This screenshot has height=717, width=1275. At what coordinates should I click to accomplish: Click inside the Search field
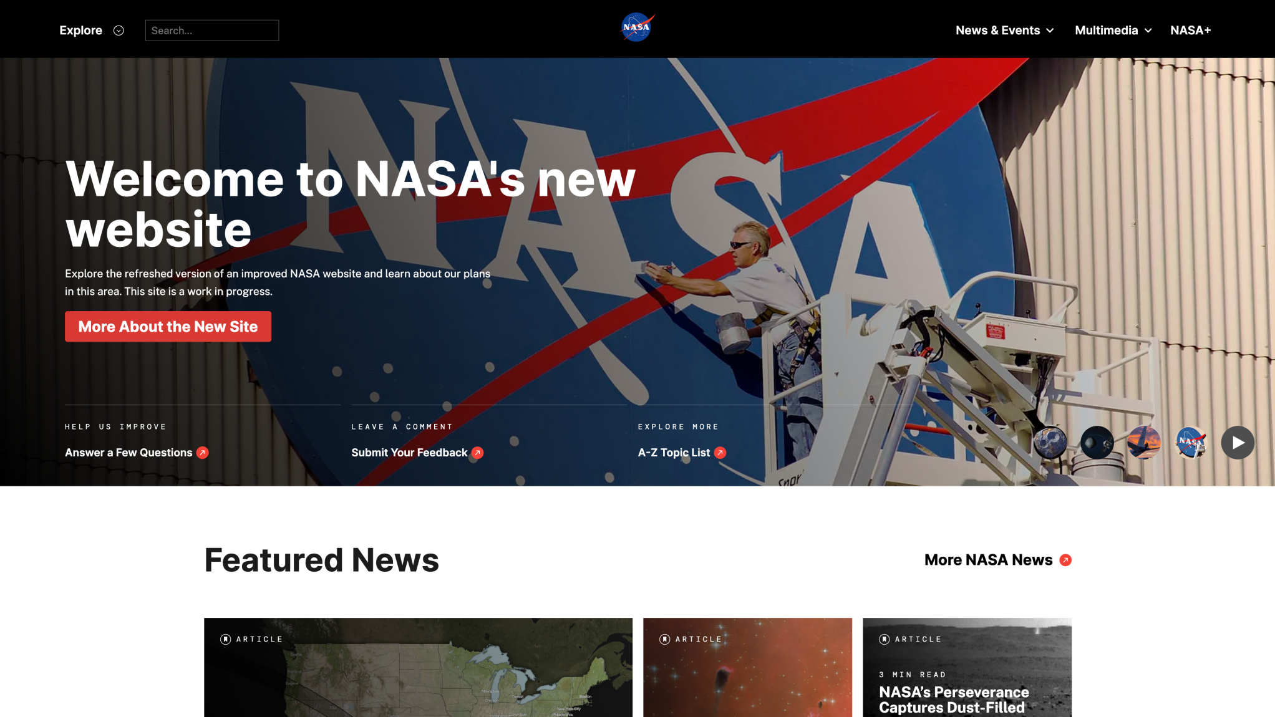(211, 30)
